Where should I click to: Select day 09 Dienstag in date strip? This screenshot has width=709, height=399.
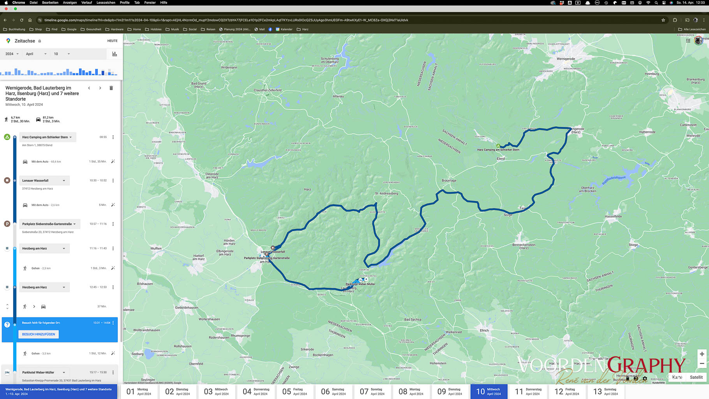tap(450, 392)
